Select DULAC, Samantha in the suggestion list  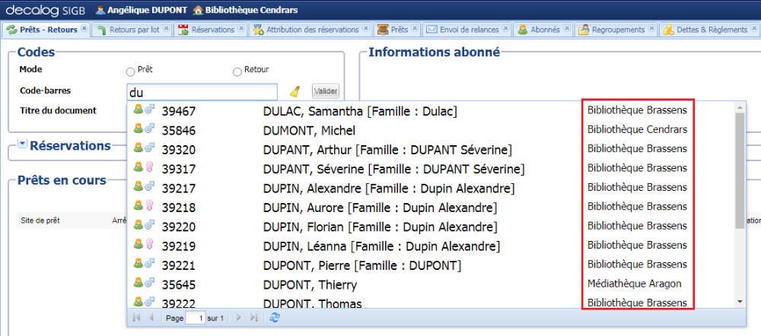[360, 111]
